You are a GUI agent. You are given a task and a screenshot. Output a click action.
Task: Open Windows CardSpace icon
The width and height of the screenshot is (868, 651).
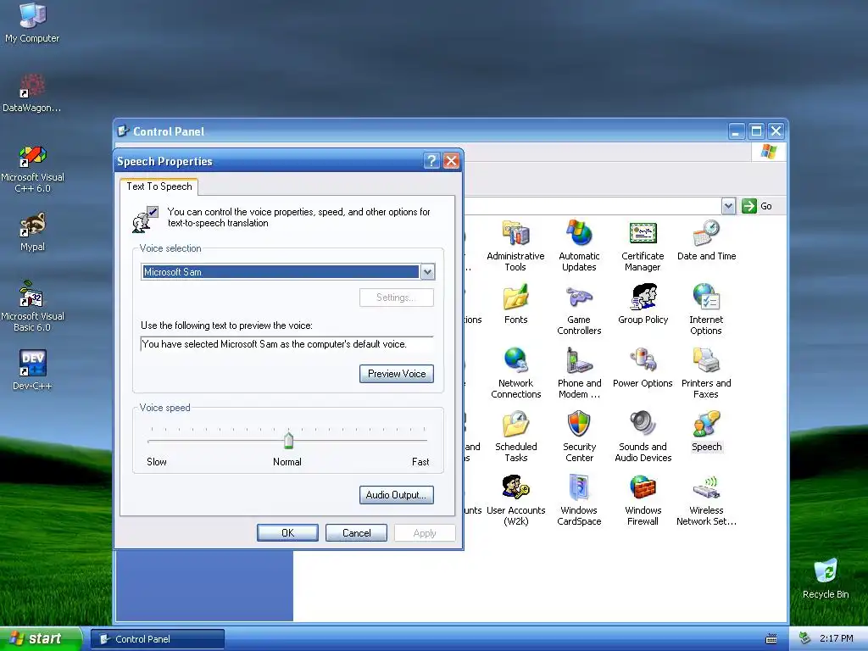coord(579,500)
